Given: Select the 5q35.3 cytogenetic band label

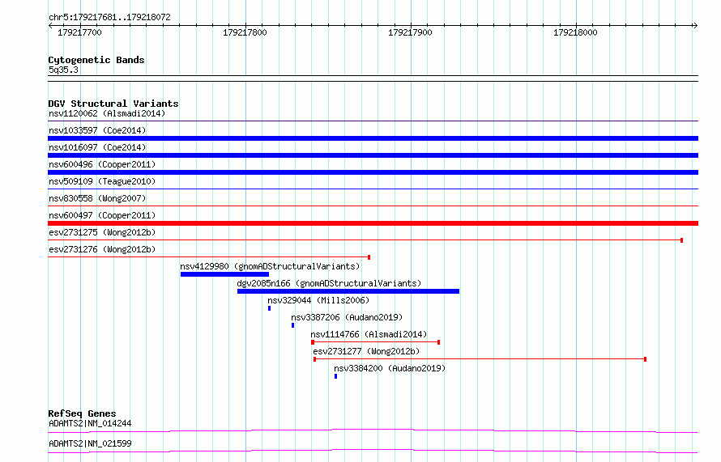Looking at the screenshot, I should (63, 70).
